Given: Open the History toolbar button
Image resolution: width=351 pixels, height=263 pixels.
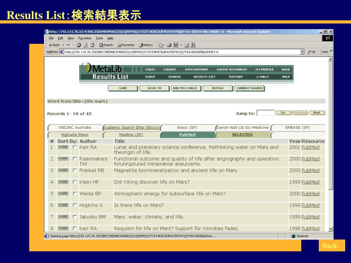Looking at the screenshot, I should point(145,45).
